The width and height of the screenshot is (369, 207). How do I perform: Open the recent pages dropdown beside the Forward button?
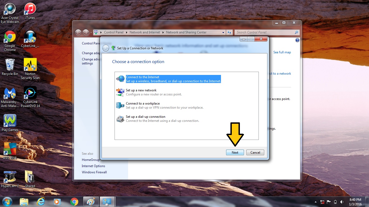(91, 32)
